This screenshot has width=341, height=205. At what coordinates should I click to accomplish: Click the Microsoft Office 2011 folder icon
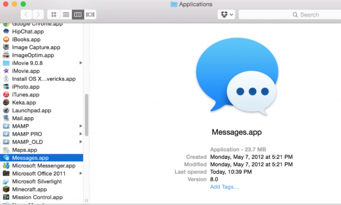[6, 174]
